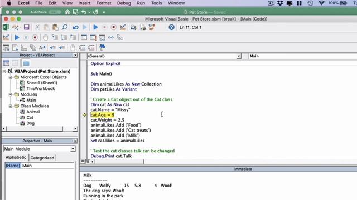
Task: Click the Step Over icon
Action: tap(64, 37)
